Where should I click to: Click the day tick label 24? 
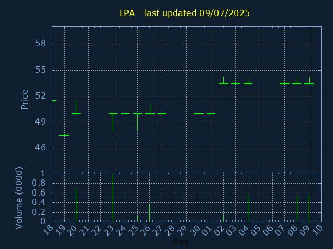point(121,230)
